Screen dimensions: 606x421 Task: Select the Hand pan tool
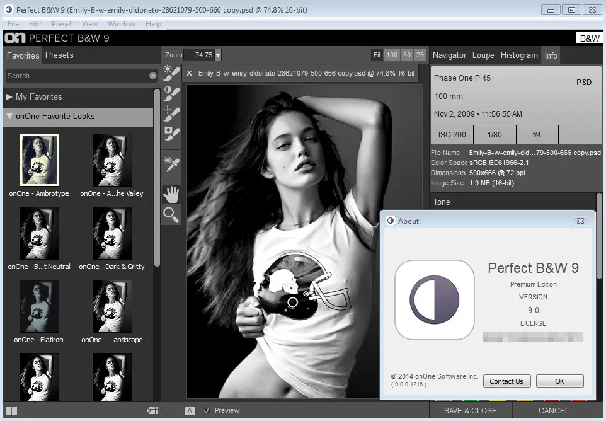pos(171,193)
